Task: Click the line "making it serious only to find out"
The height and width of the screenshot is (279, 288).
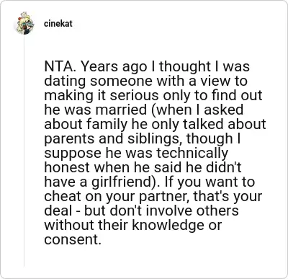Action: [153, 95]
